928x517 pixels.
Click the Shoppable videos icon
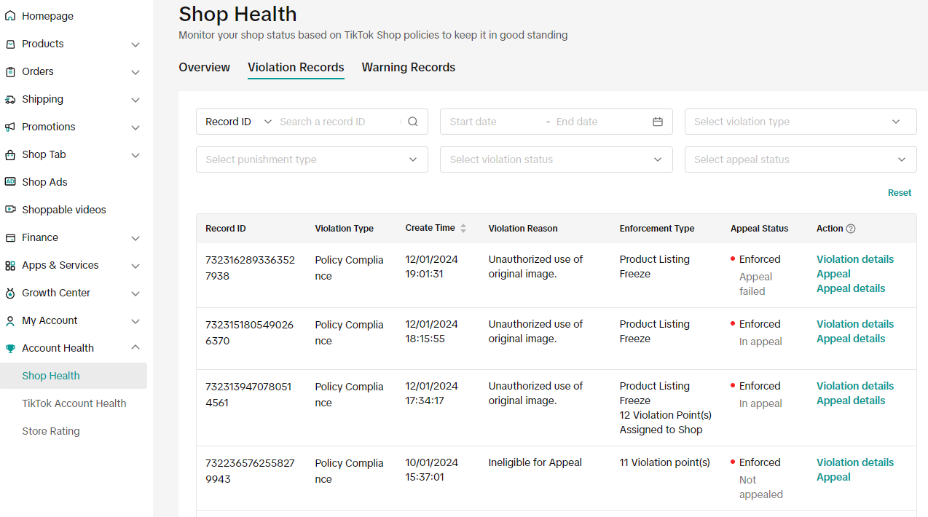coord(10,210)
